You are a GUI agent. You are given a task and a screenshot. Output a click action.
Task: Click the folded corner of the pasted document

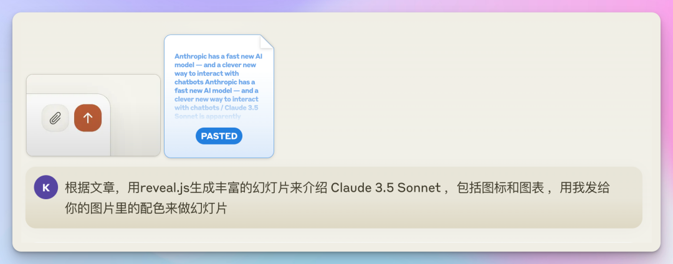click(x=267, y=41)
